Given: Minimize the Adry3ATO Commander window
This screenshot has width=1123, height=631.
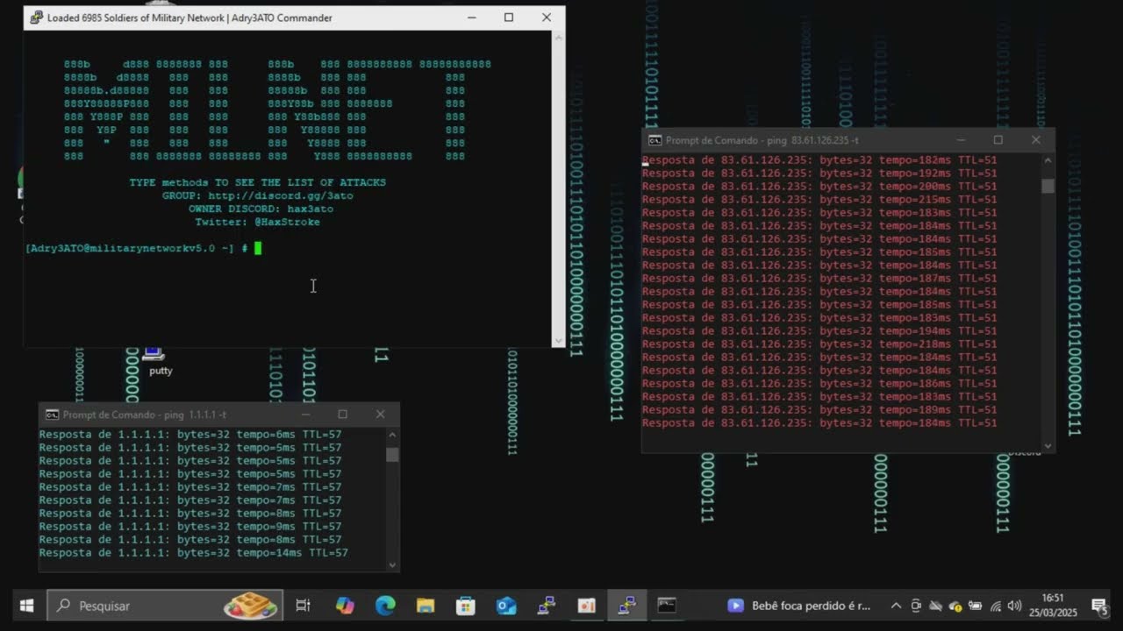Looking at the screenshot, I should (x=471, y=18).
